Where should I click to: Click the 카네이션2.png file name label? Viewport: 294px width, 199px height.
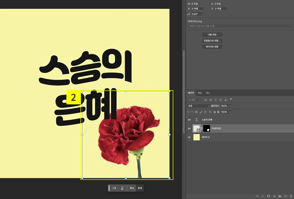(195, 22)
